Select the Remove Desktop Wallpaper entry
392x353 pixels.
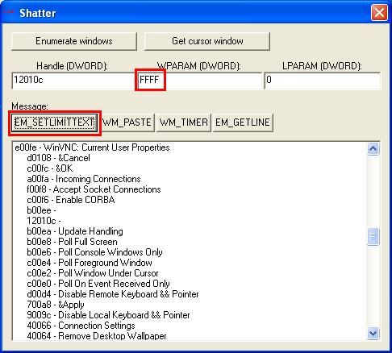pos(97,336)
